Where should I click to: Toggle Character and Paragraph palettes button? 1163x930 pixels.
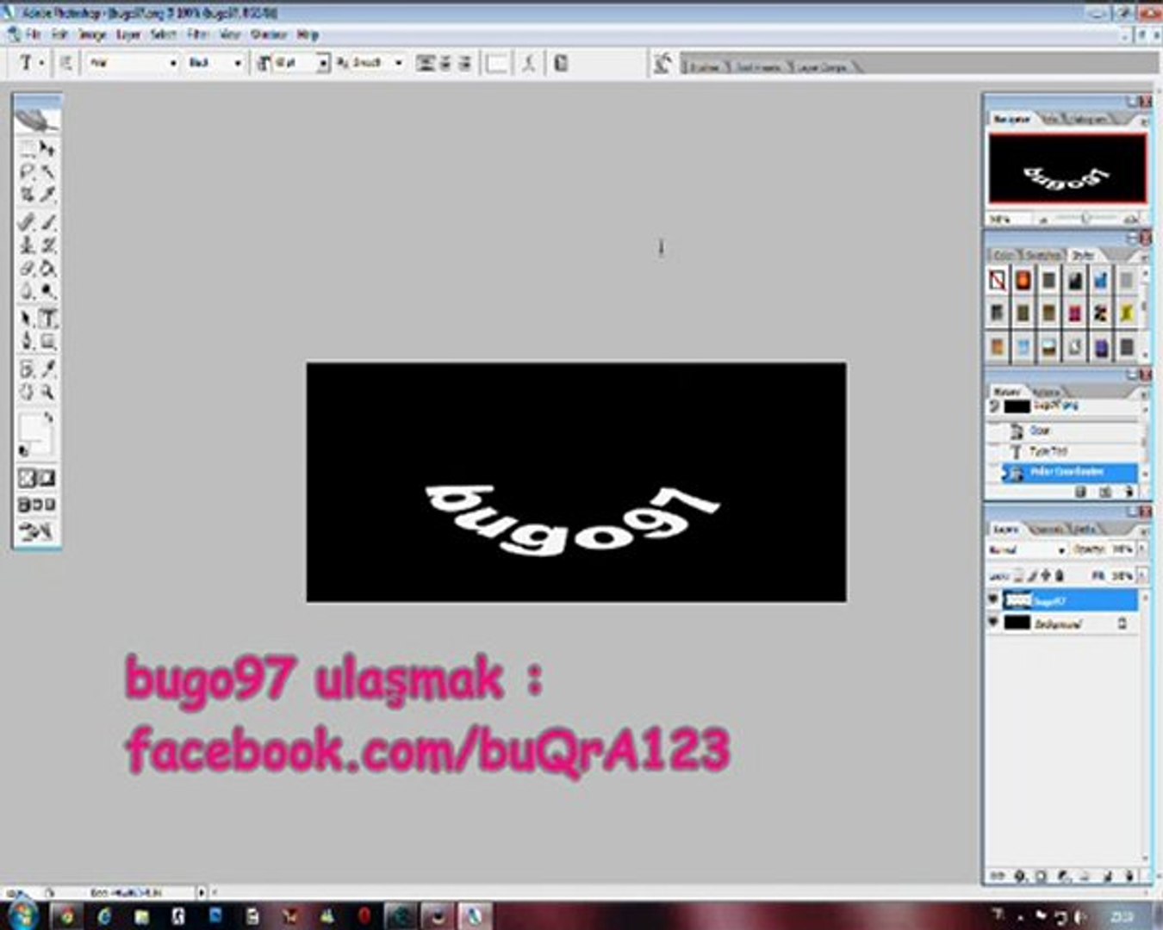[x=561, y=63]
